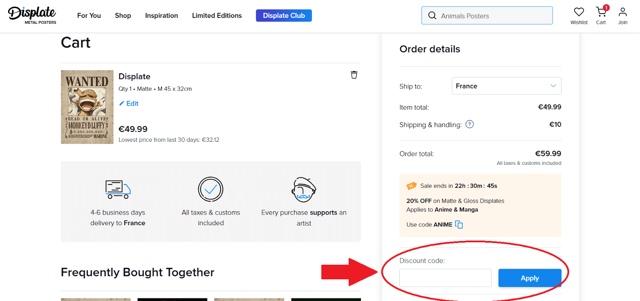The height and width of the screenshot is (301, 640).
Task: Click the Order details heading
Action: 430,49
